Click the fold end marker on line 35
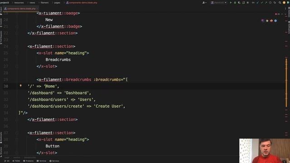The width and height of the screenshot is (290, 163). 17,120
